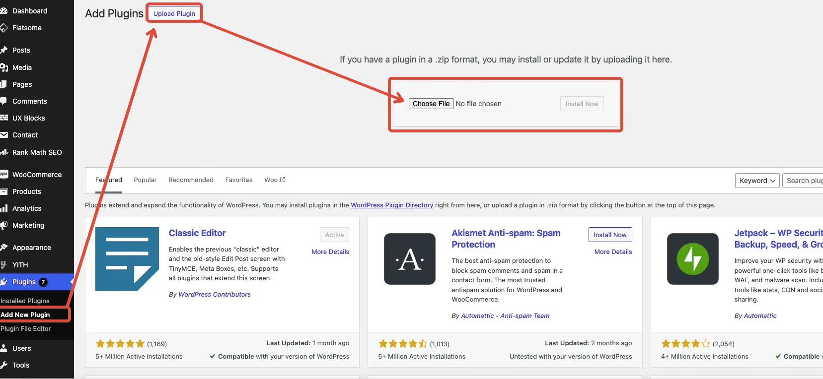823x379 pixels.
Task: Click the Jetpack plugin logo
Action: click(x=692, y=259)
